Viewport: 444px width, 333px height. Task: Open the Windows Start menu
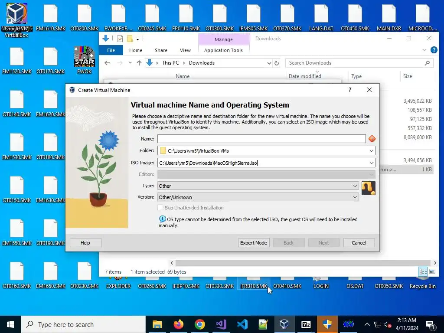click(10, 324)
